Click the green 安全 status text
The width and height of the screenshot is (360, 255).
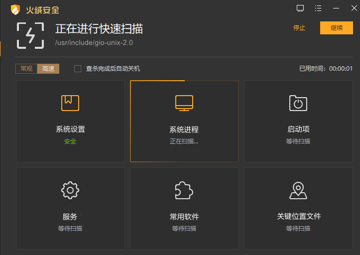point(70,141)
